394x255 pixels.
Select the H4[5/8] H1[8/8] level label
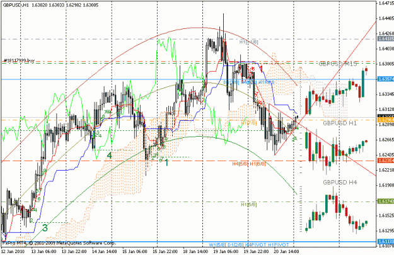pyautogui.click(x=249, y=164)
